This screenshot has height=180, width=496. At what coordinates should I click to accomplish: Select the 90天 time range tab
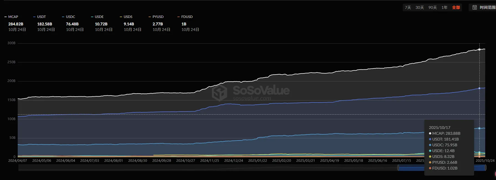click(433, 7)
